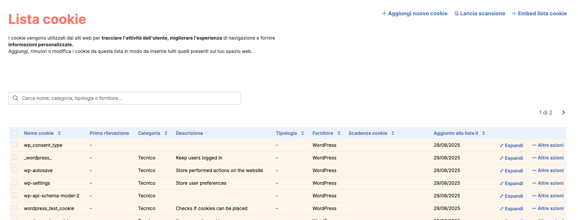This screenshot has width=578, height=220.
Task: Toggle the select-all checkbox in table header
Action: [x=15, y=133]
